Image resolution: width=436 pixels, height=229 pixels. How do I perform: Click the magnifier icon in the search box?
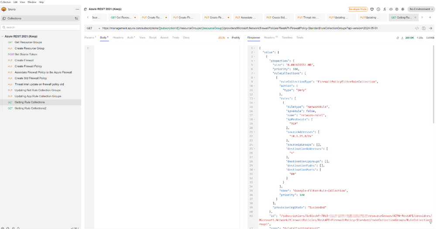[4, 27]
